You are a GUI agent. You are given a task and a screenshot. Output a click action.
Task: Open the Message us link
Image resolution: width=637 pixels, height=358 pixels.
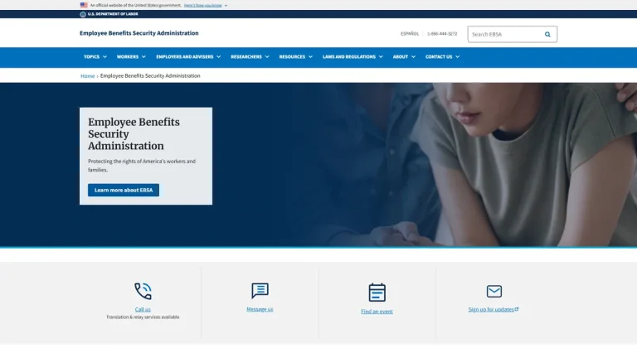point(260,309)
